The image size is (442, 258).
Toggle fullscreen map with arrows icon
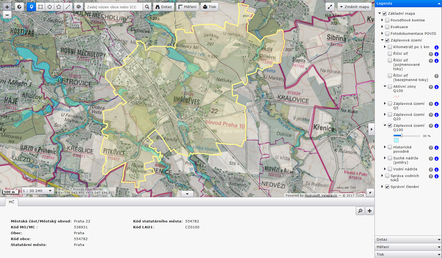(330, 7)
